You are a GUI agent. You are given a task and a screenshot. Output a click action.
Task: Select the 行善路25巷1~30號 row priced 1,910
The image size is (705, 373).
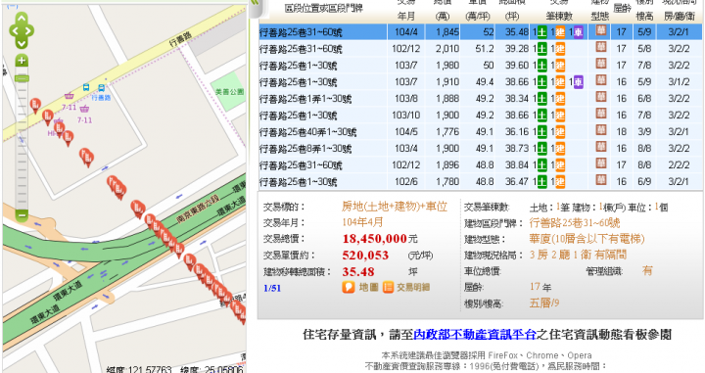point(480,82)
